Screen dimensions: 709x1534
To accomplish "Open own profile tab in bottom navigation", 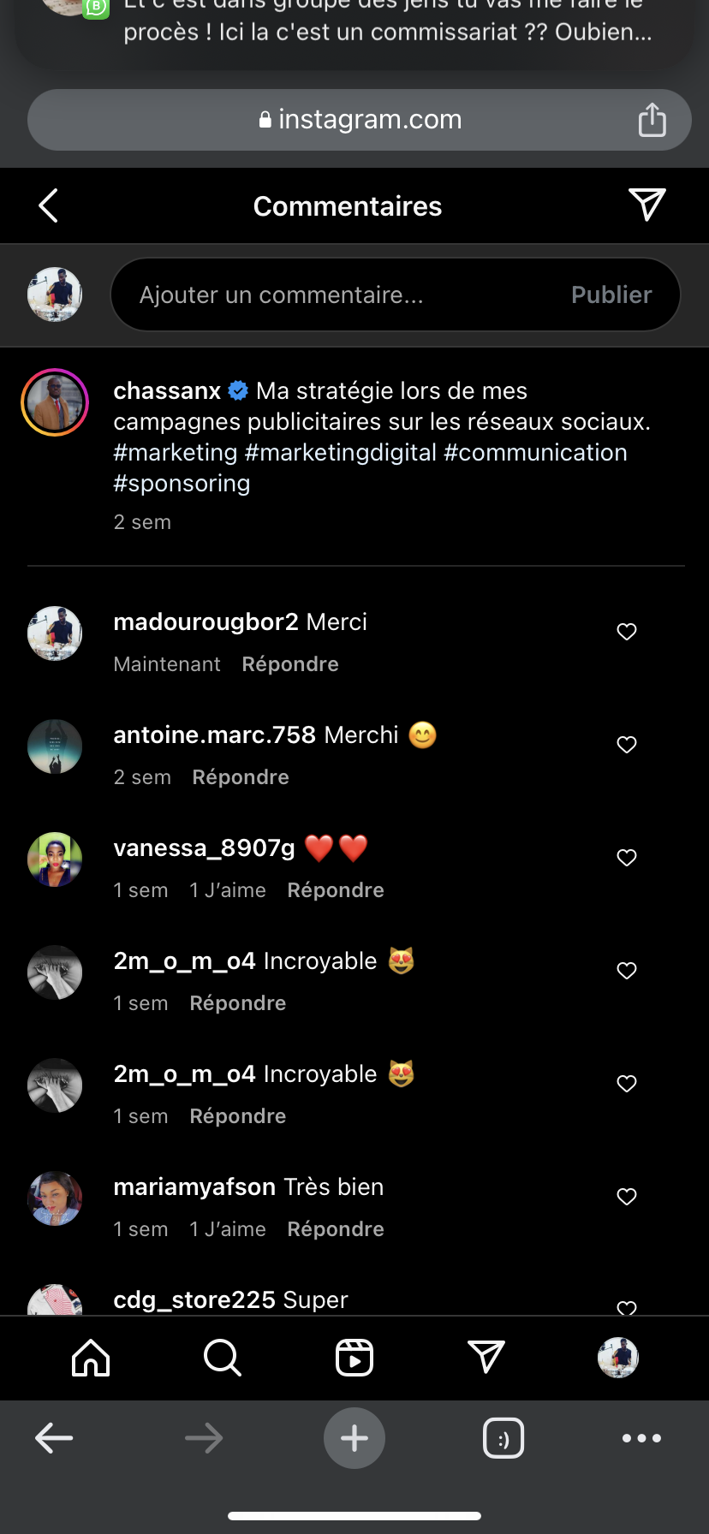I will (x=617, y=1358).
